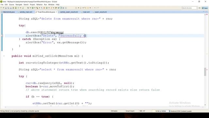Screen dimensions: 209x118
Task: Click the New Java Class toolbar icon
Action: pos(47,8)
